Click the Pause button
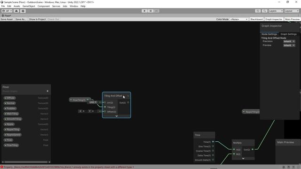 pos(150,11)
